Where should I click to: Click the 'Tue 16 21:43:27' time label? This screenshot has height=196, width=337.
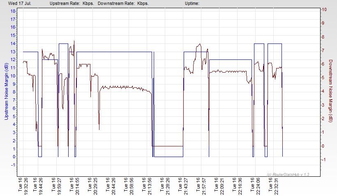pyautogui.click(x=183, y=186)
